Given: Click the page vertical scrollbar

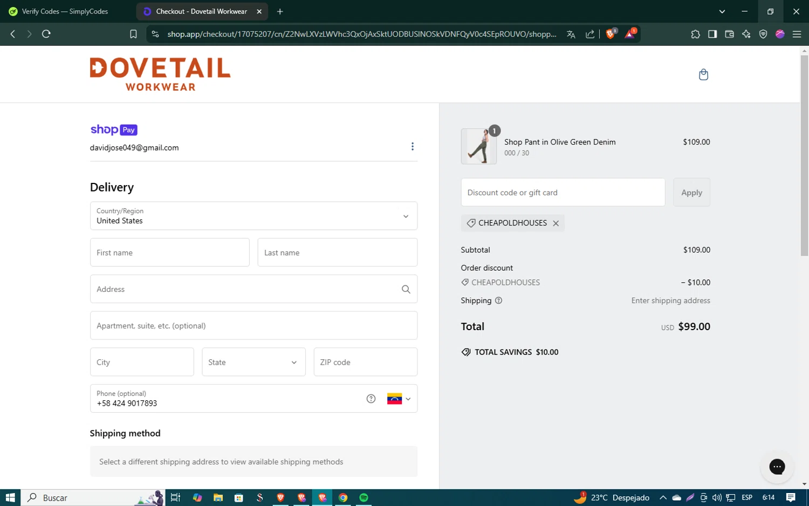Looking at the screenshot, I should pos(804,155).
